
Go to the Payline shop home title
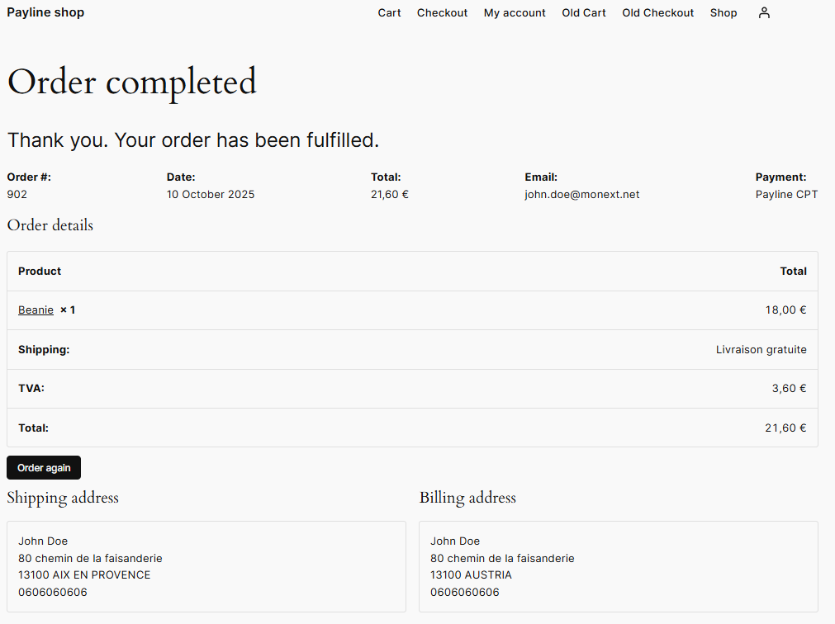(x=45, y=12)
